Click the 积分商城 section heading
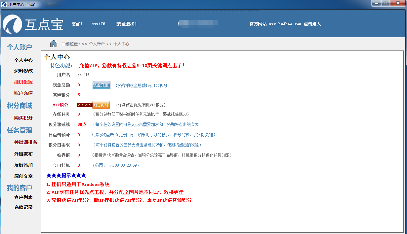Viewport: 407px width, 234px height. [20, 106]
